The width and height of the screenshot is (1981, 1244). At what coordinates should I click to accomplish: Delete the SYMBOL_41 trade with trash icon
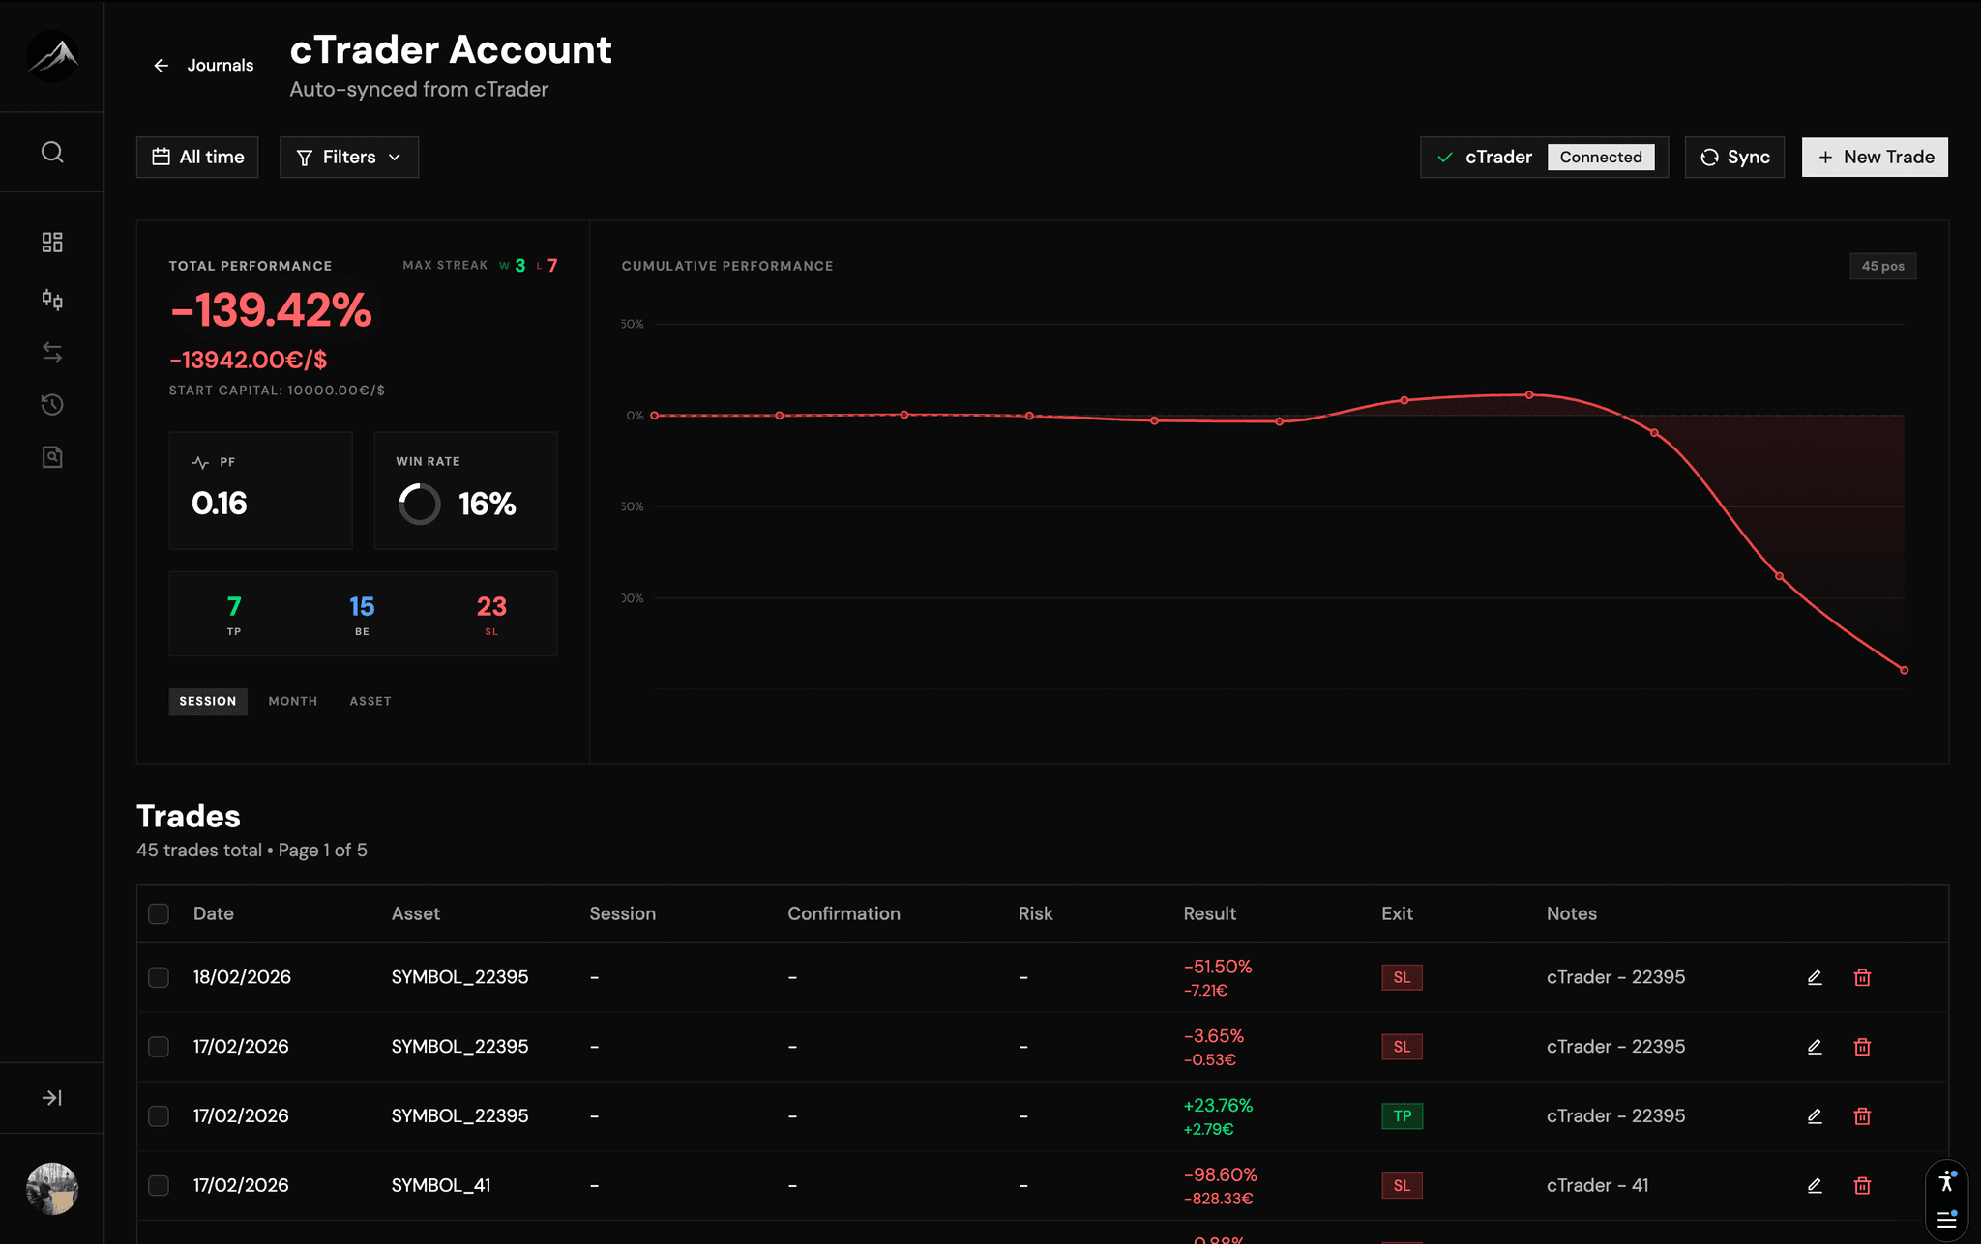click(x=1862, y=1185)
